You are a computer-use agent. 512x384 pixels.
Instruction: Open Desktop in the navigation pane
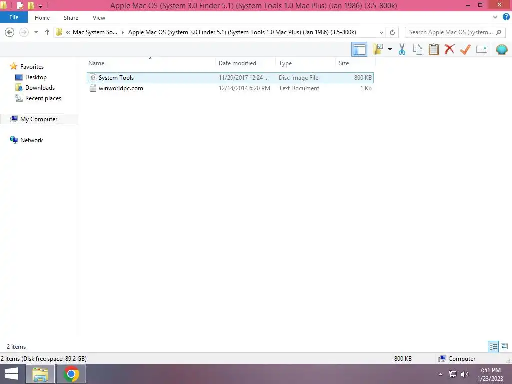[x=36, y=77]
